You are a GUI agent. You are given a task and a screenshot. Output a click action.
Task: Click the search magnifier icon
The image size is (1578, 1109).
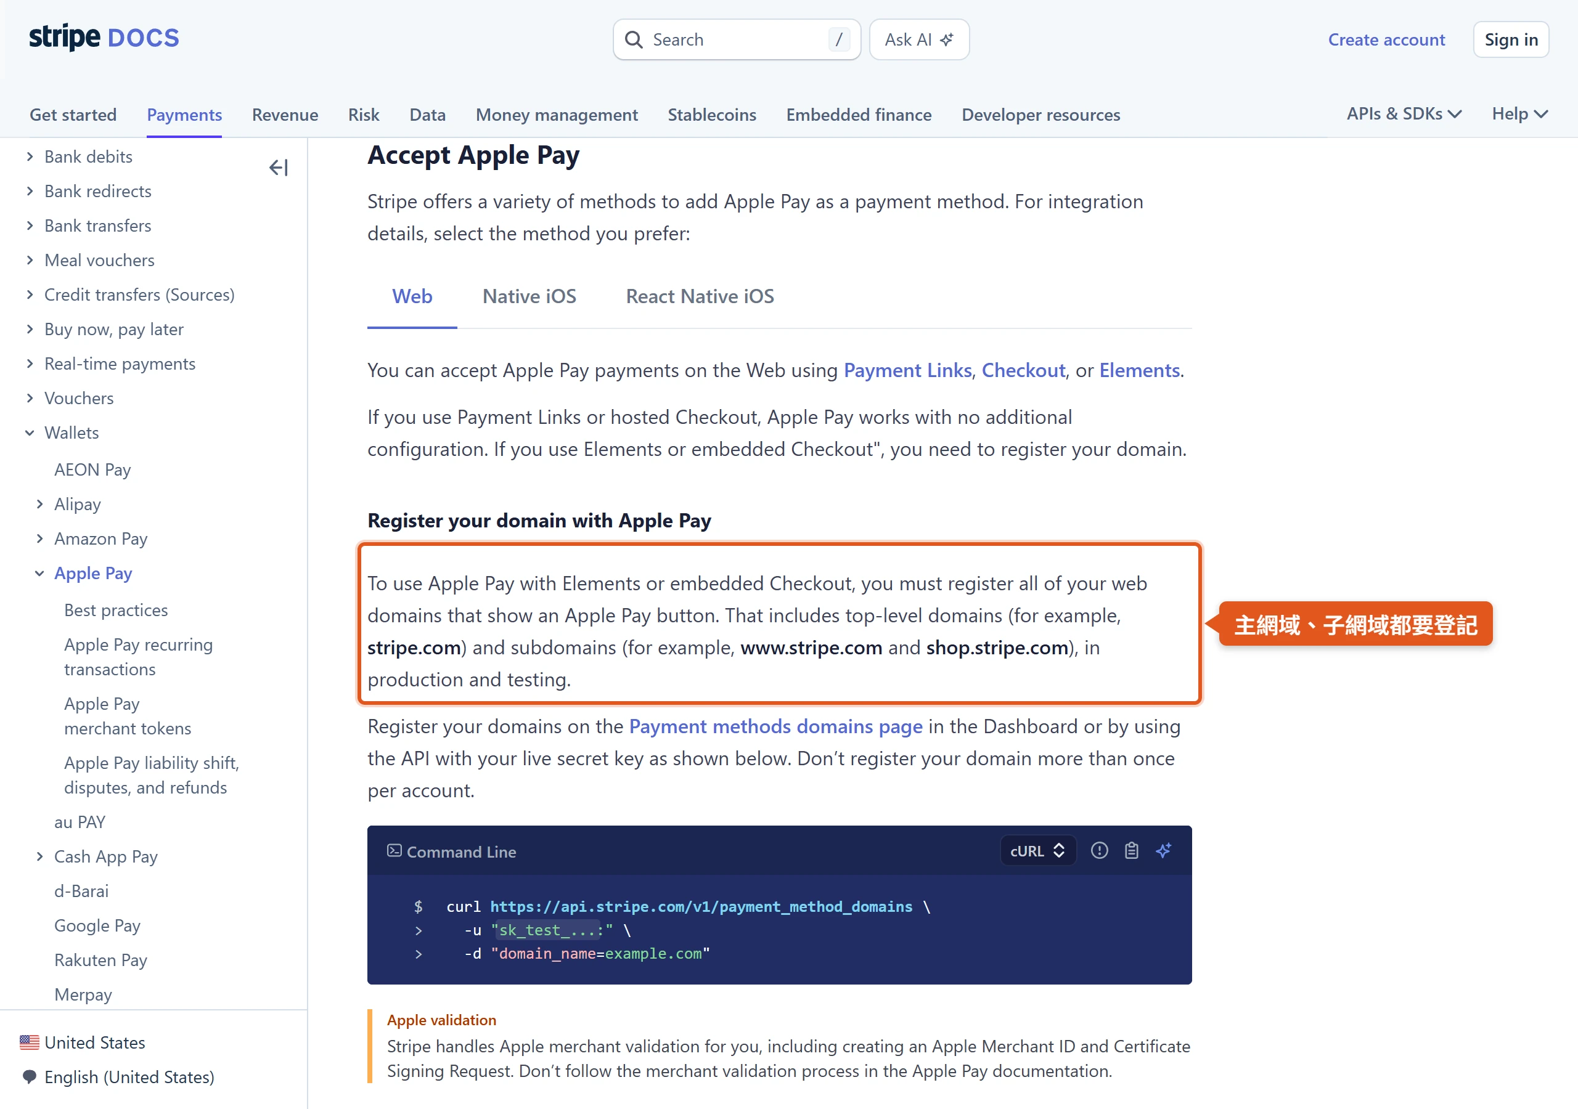pyautogui.click(x=634, y=40)
